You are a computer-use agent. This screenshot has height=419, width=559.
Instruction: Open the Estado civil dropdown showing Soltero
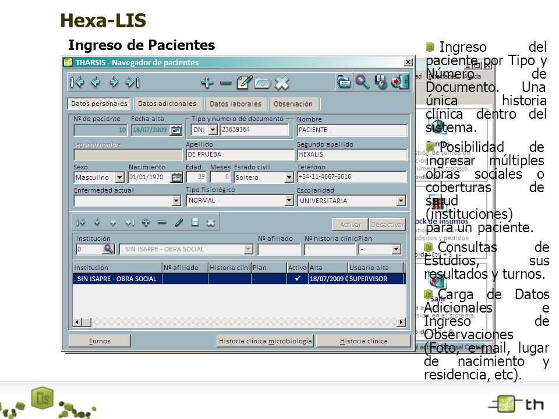point(289,177)
